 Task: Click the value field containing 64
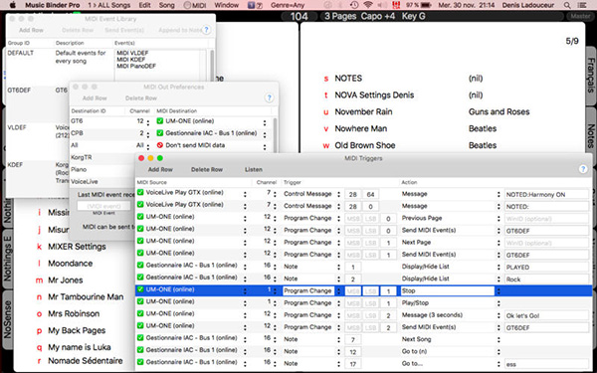(x=370, y=195)
